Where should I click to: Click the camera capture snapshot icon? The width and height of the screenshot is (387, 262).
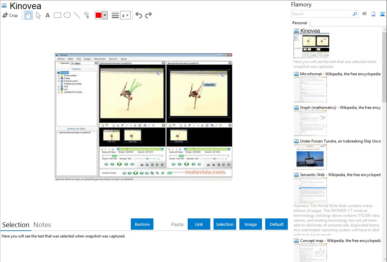click(364, 14)
